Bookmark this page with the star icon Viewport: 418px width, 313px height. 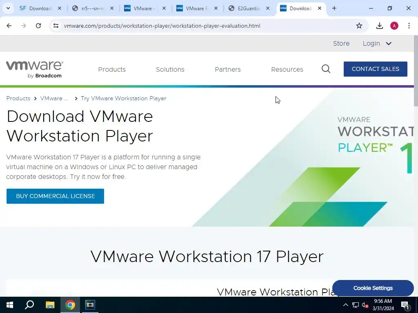click(x=359, y=26)
